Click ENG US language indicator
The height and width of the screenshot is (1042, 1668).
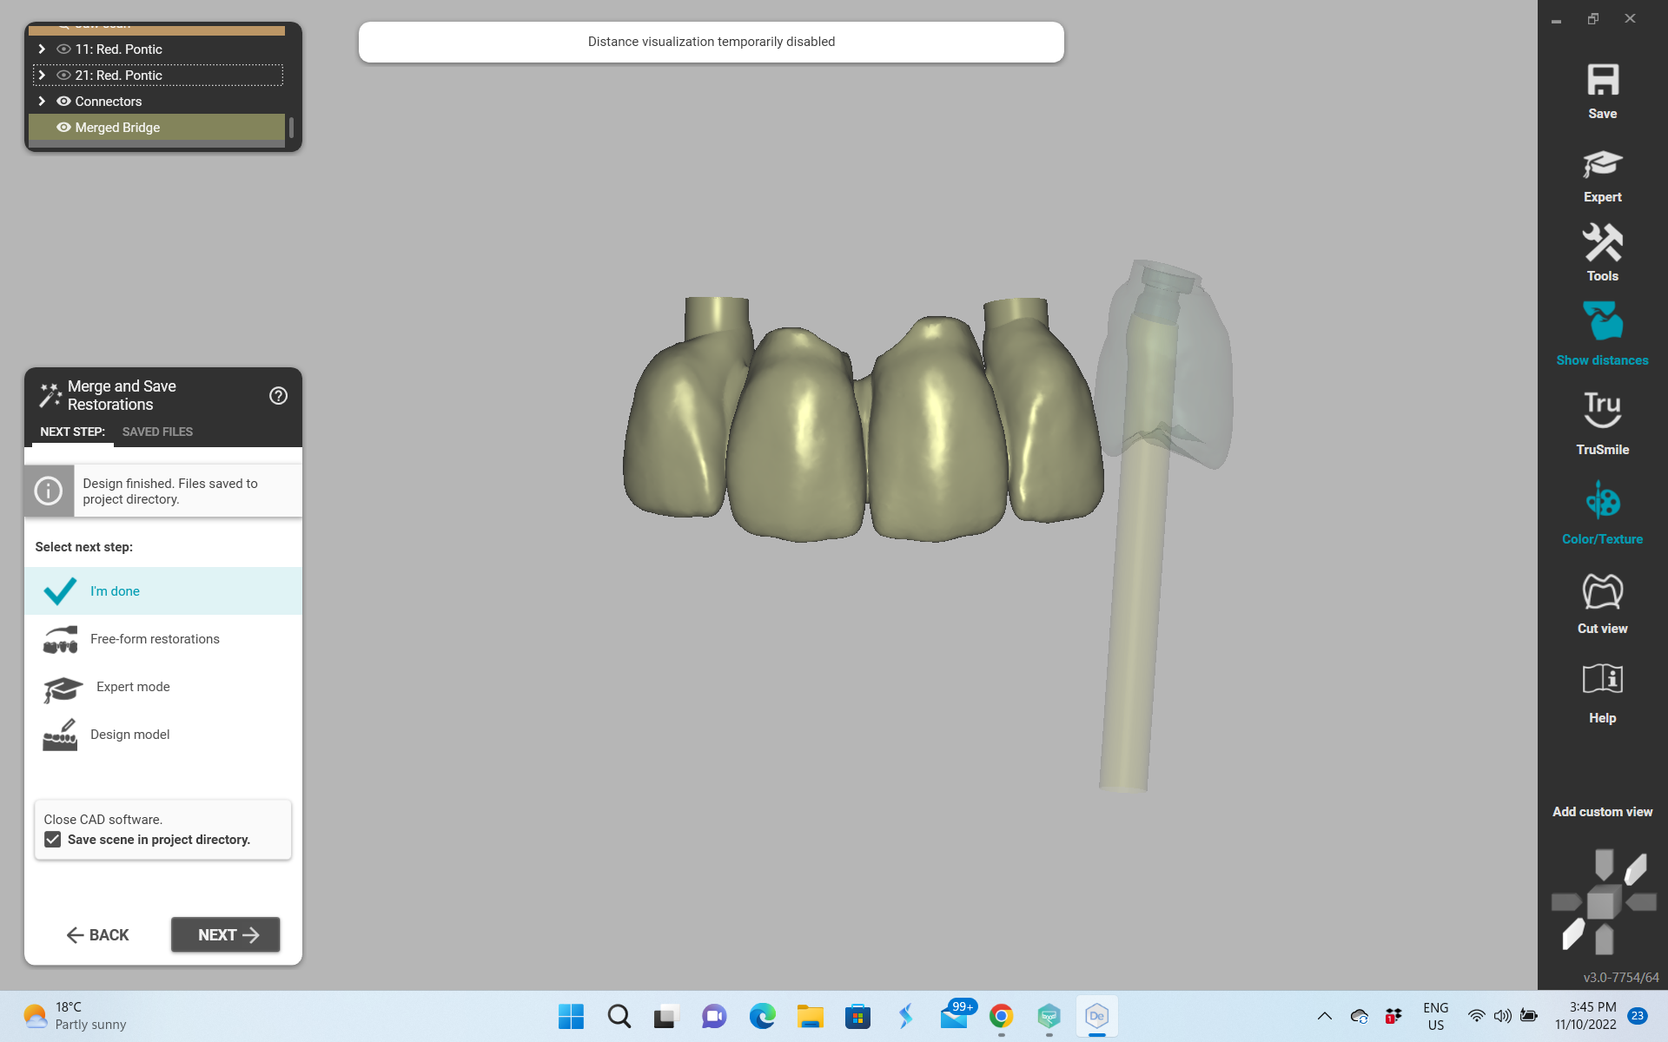click(x=1435, y=1016)
